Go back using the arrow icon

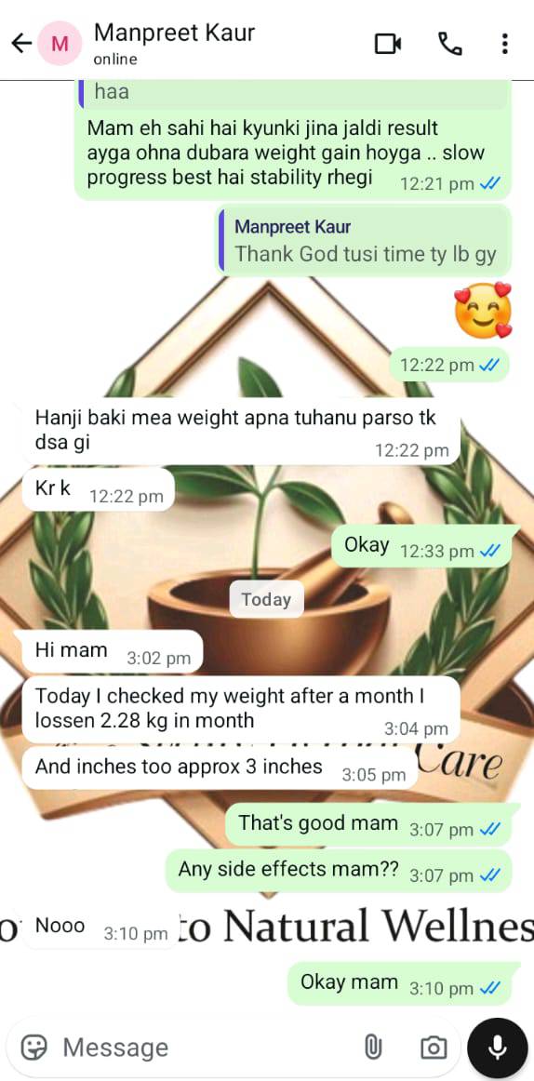click(21, 44)
